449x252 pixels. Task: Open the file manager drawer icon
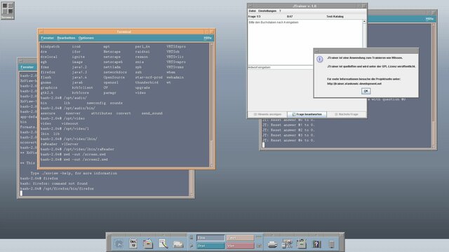pyautogui.click(x=148, y=244)
